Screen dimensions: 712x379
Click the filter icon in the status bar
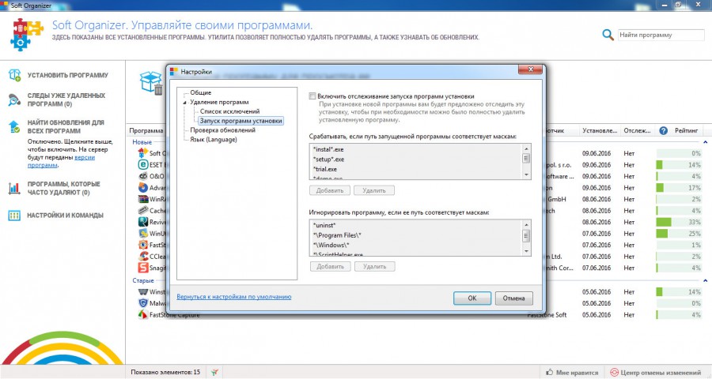coord(215,372)
